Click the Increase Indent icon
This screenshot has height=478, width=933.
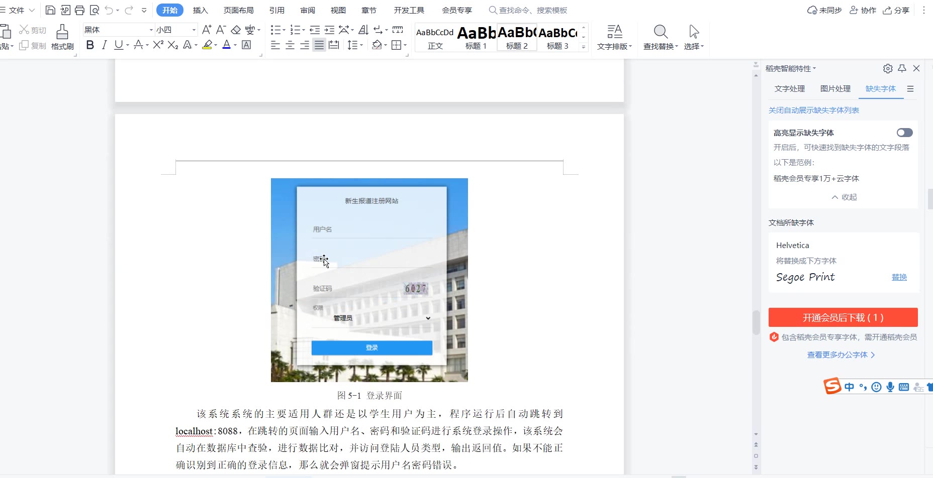[x=329, y=30]
